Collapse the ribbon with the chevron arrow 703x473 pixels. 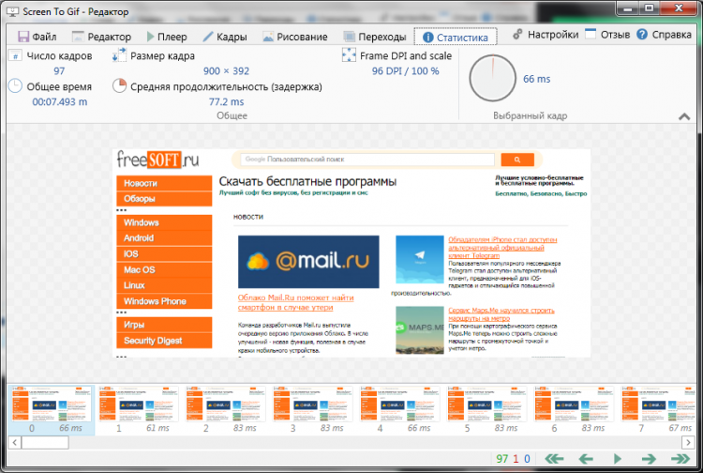(684, 116)
